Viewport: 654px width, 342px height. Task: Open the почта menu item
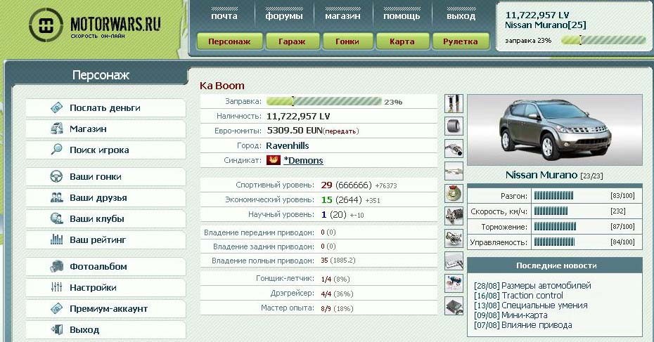pyautogui.click(x=224, y=16)
